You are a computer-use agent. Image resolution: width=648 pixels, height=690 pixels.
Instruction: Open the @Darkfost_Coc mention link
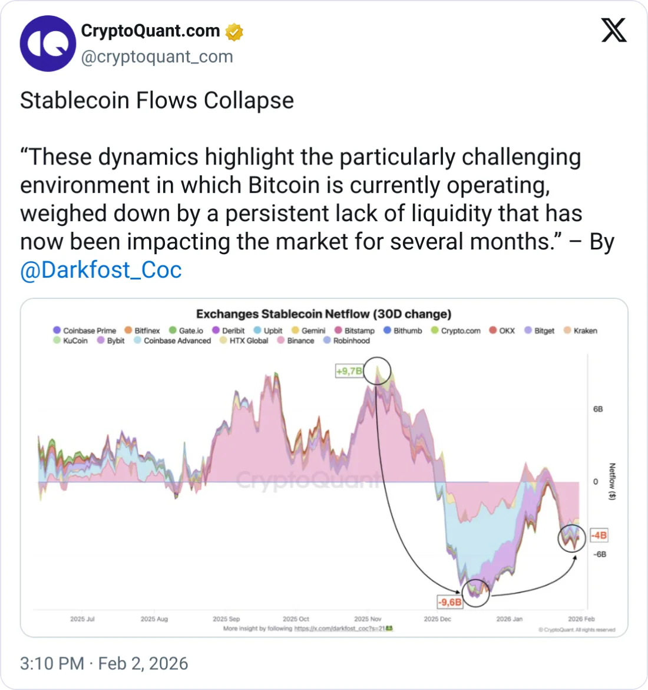click(101, 270)
